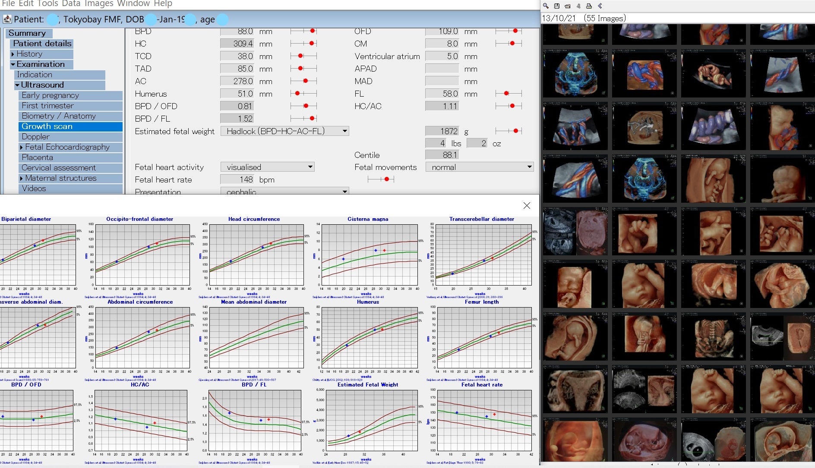Expand the Fetal Echocardiography node
This screenshot has width=815, height=468.
22,148
